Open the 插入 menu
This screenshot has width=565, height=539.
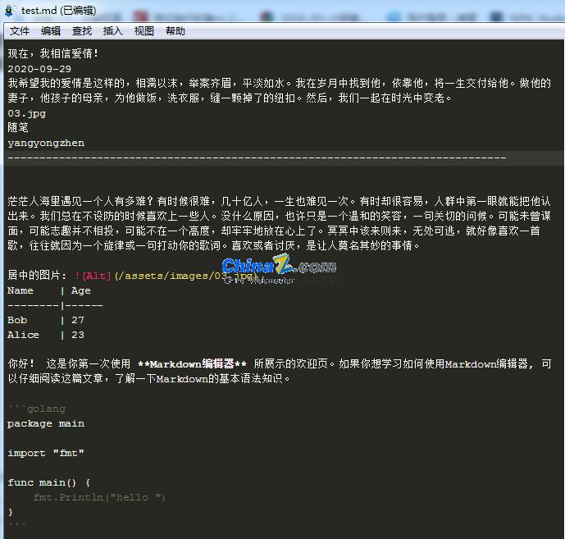click(x=113, y=31)
